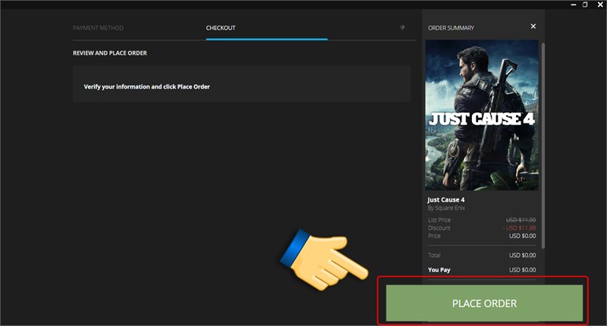Minimize the checkout window
This screenshot has height=326, width=607.
(574, 5)
